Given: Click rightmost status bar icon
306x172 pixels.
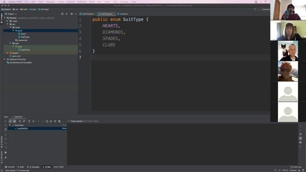Looking at the screenshot, I should (x=303, y=170).
